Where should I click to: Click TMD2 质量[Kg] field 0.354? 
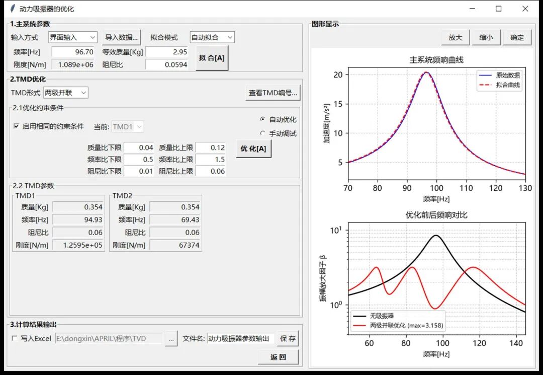pyautogui.click(x=175, y=207)
